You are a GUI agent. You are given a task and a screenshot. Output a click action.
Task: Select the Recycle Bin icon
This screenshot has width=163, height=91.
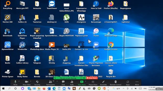tap(111, 72)
